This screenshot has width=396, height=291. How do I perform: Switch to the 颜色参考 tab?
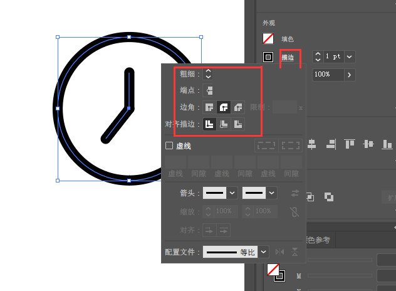[318, 240]
